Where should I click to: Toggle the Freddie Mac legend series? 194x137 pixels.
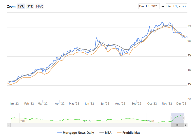129,133
